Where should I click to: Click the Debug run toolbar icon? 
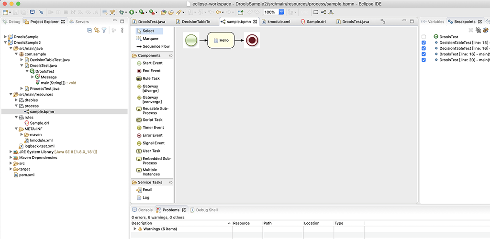(x=121, y=12)
